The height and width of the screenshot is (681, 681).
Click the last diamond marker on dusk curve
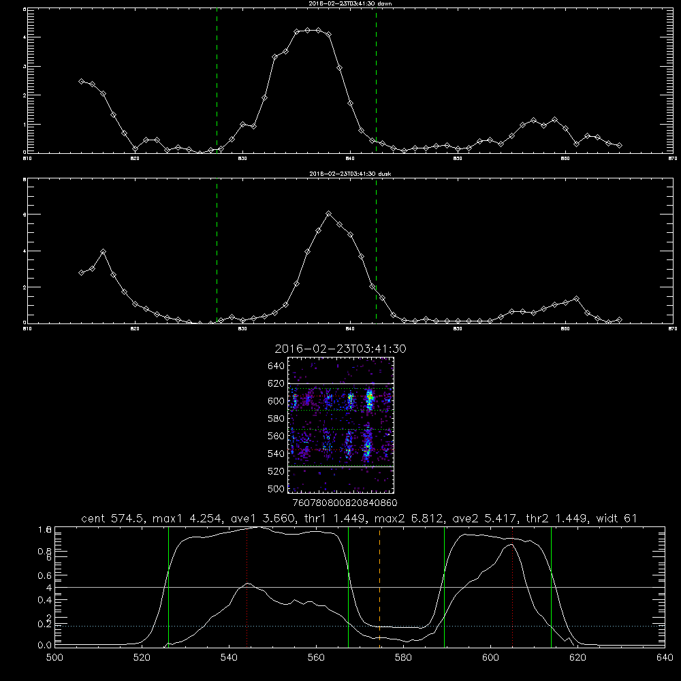[x=619, y=319]
